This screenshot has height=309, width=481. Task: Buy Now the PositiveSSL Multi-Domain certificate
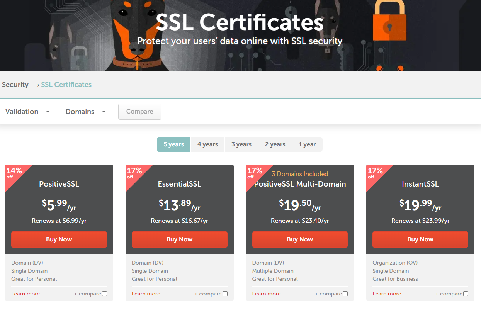pos(300,239)
